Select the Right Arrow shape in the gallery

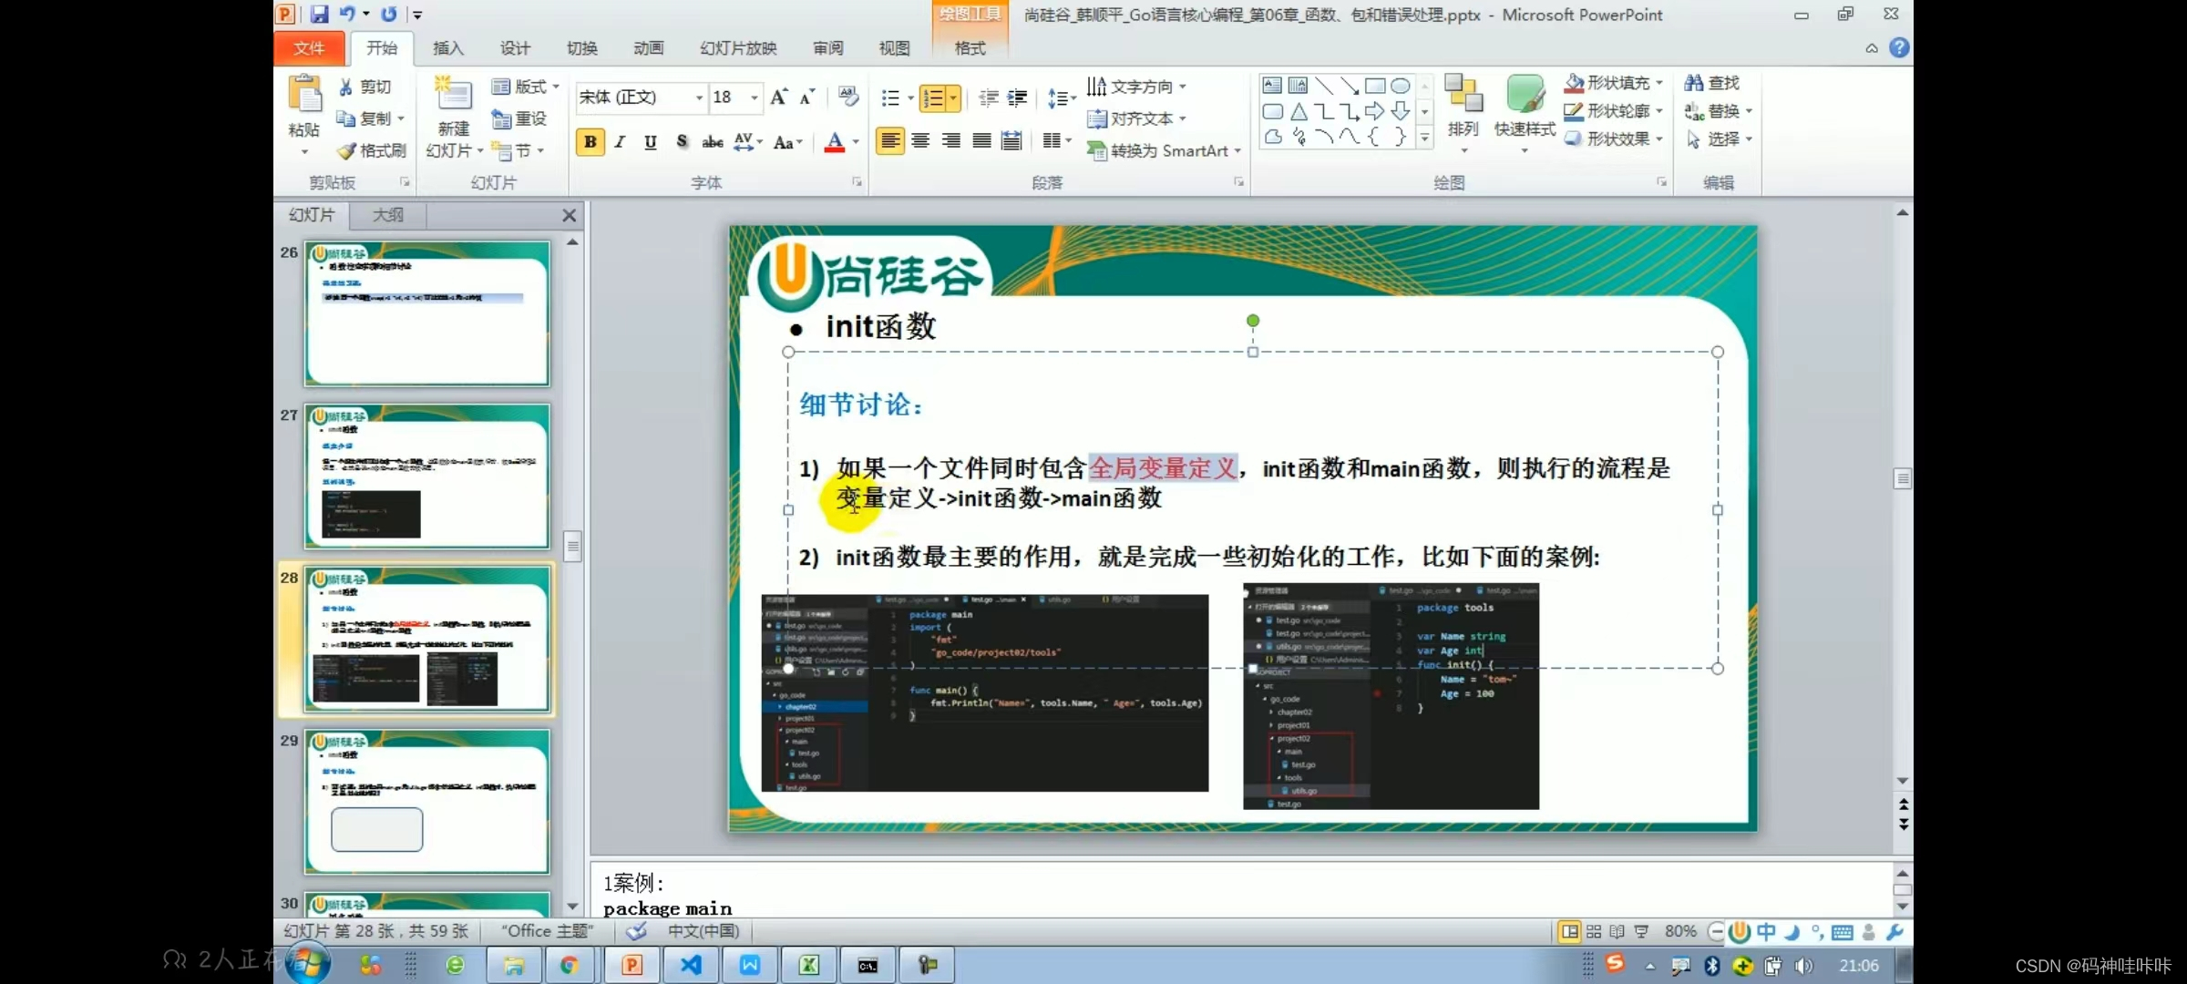(1375, 111)
